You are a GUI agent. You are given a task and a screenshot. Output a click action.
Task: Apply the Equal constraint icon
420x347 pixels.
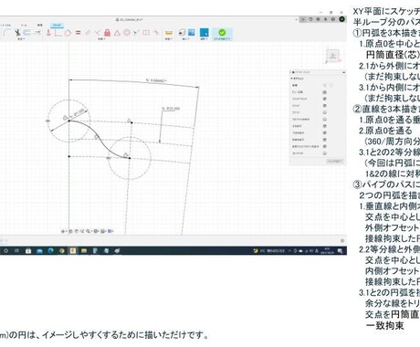(x=79, y=33)
